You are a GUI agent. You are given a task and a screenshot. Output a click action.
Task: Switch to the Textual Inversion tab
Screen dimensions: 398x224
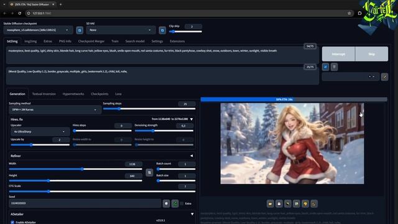click(44, 94)
